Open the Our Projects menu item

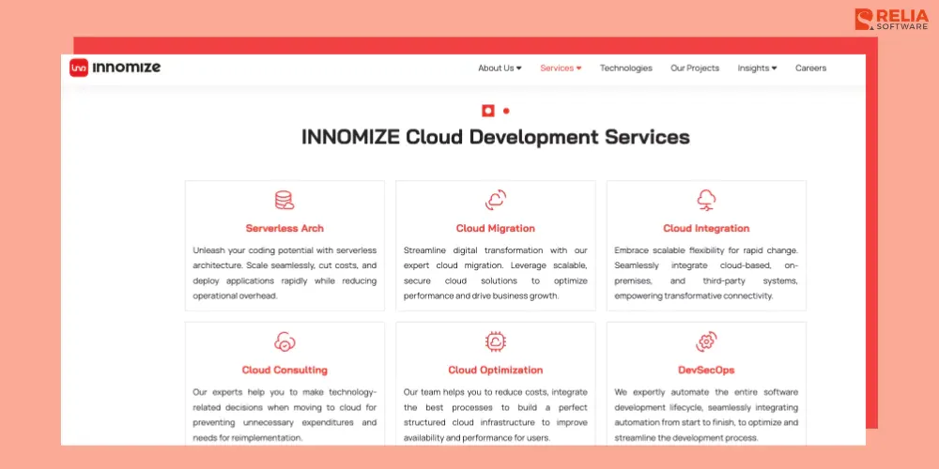tap(695, 68)
